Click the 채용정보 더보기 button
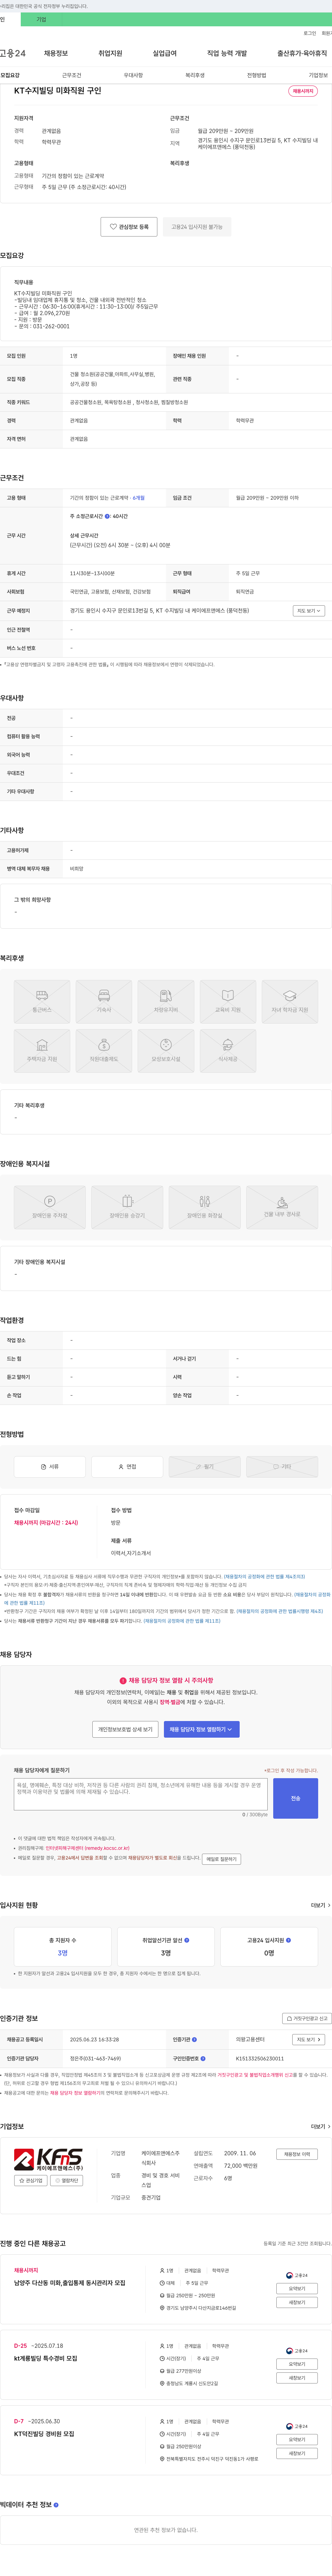Image resolution: width=332 pixels, height=2576 pixels. [297, 2154]
